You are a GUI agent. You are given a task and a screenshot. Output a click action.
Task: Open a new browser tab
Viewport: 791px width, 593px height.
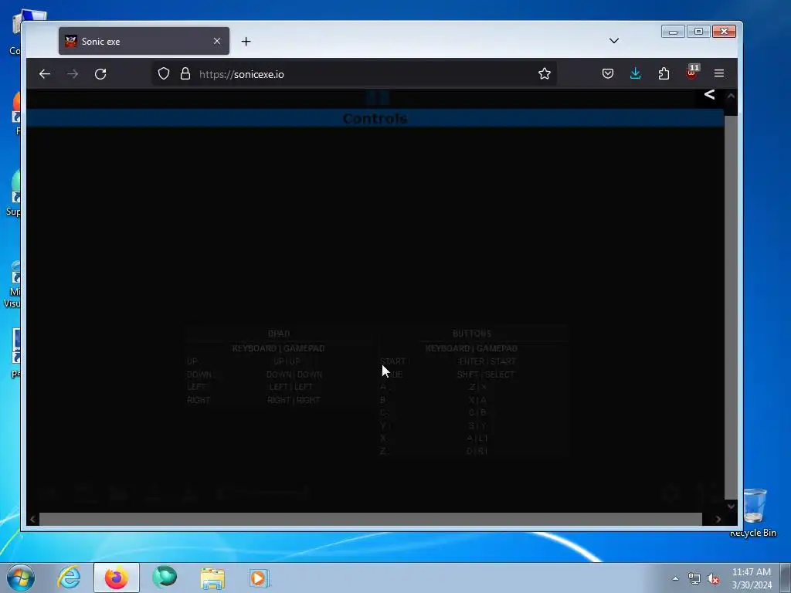[246, 42]
